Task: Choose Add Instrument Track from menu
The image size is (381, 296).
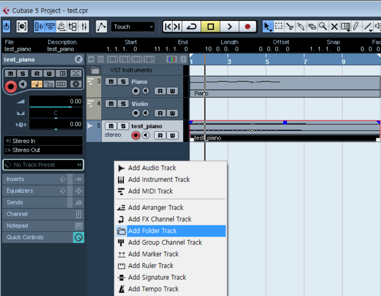Action: click(x=171, y=180)
